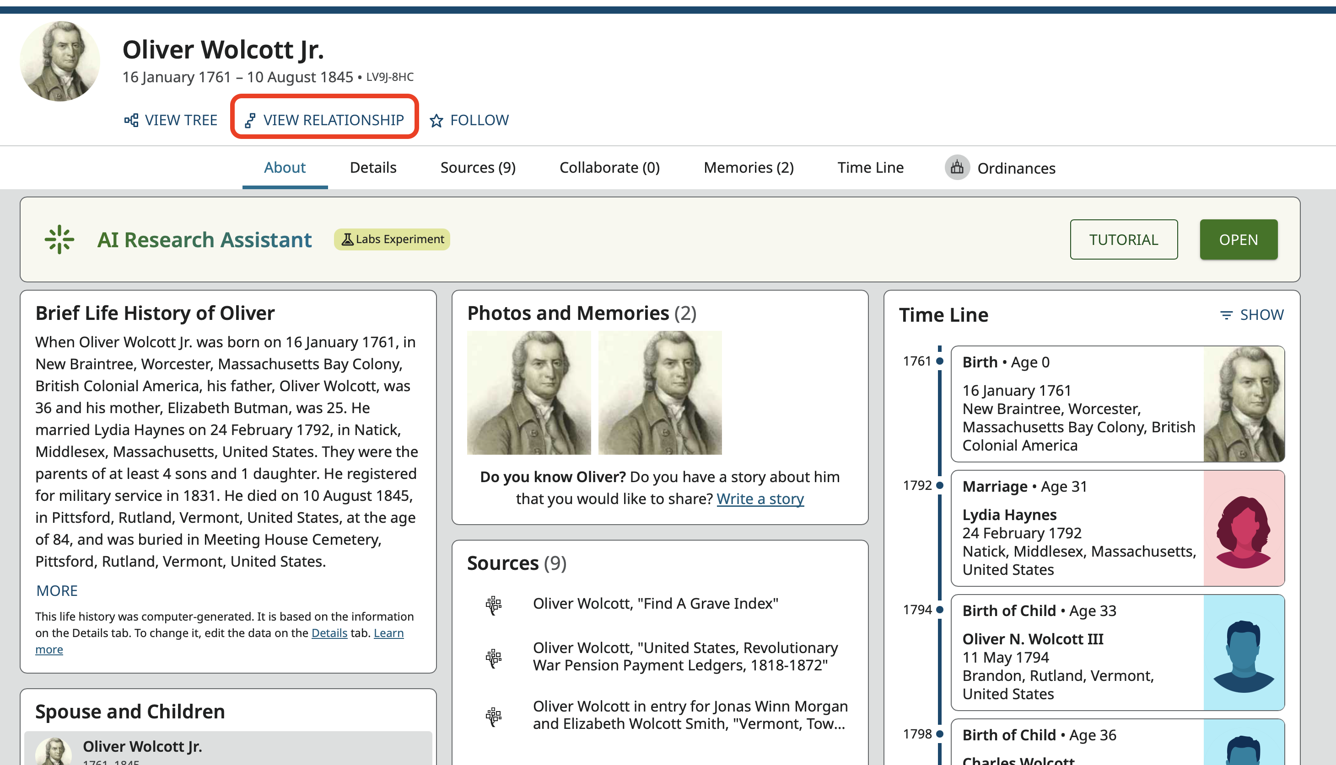The width and height of the screenshot is (1336, 765).
Task: Click the TUTORIAL button
Action: click(x=1124, y=239)
